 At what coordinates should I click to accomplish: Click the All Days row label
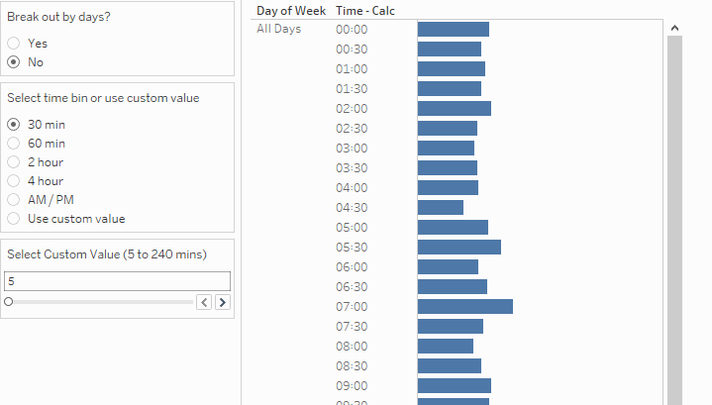279,29
